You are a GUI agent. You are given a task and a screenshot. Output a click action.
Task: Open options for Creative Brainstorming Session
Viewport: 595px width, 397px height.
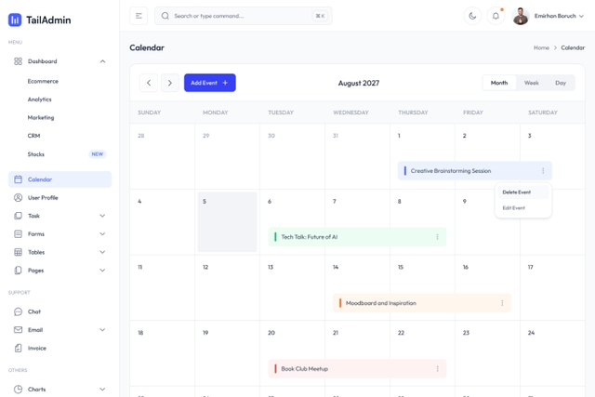click(543, 171)
